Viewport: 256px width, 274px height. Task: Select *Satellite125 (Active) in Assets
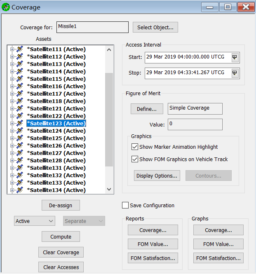[56, 138]
